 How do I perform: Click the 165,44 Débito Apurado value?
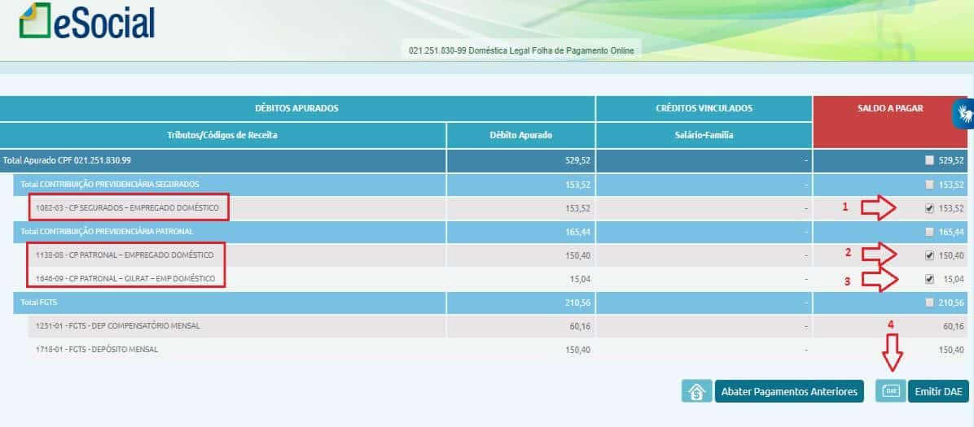[x=577, y=232]
